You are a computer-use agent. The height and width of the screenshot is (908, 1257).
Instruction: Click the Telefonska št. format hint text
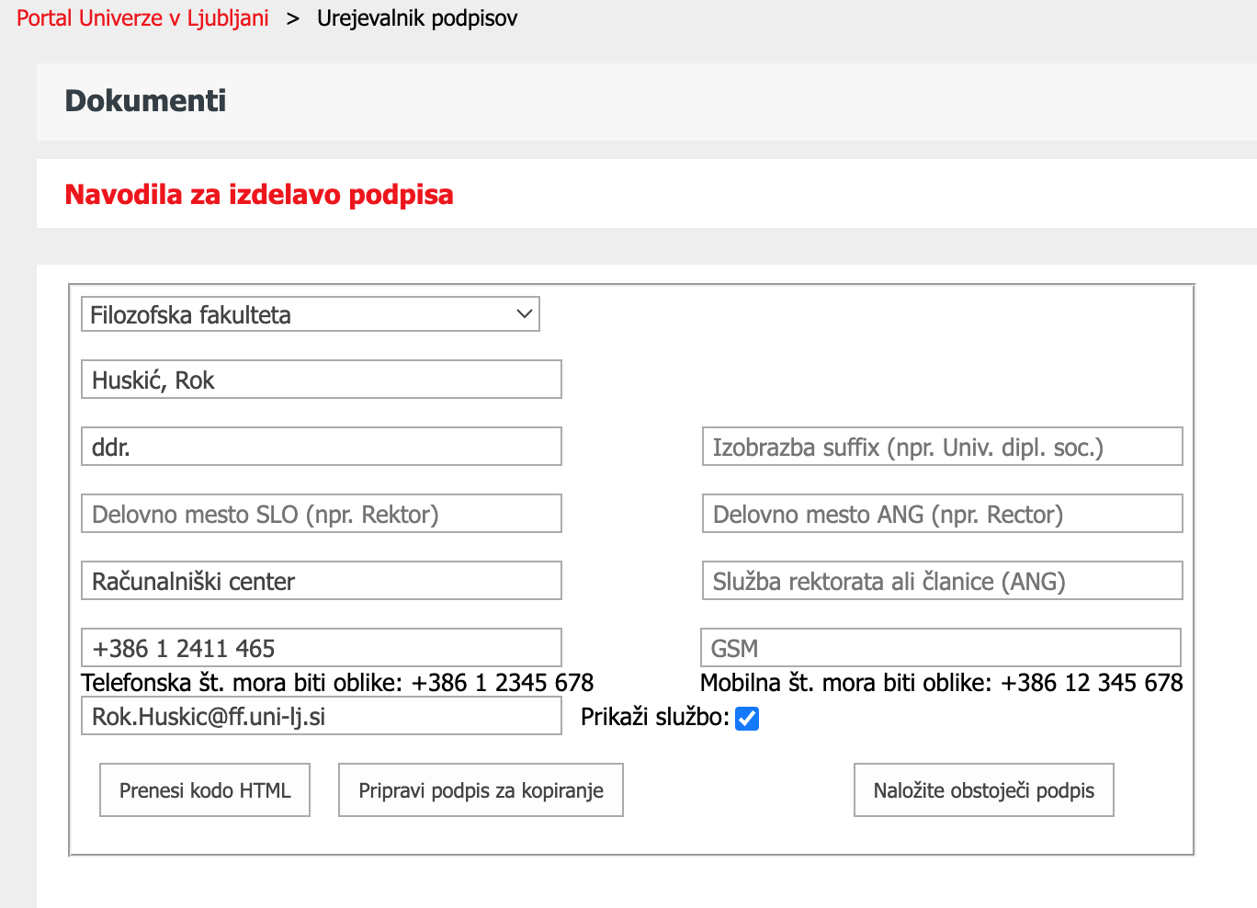(x=337, y=683)
